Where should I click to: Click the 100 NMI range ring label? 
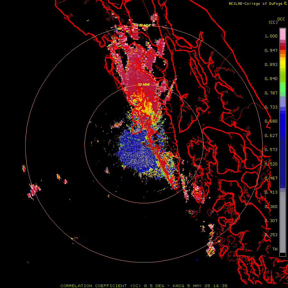coord(144,25)
